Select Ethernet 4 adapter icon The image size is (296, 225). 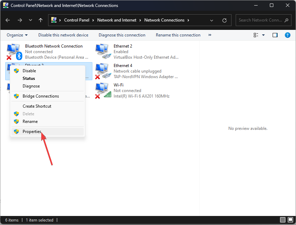click(103, 71)
